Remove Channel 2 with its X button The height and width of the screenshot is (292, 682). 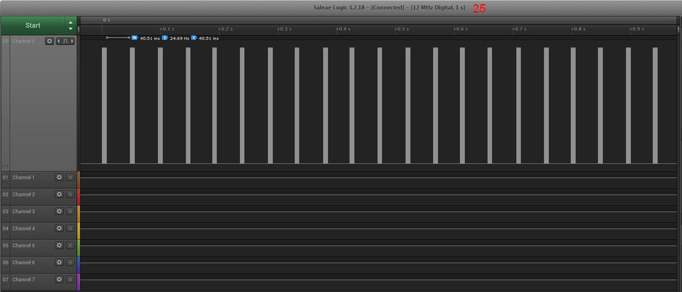click(70, 195)
